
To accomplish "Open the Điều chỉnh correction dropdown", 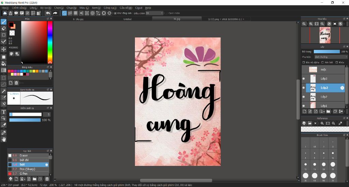I will tap(154, 13).
